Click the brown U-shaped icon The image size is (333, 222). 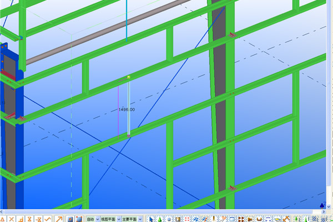(259, 219)
